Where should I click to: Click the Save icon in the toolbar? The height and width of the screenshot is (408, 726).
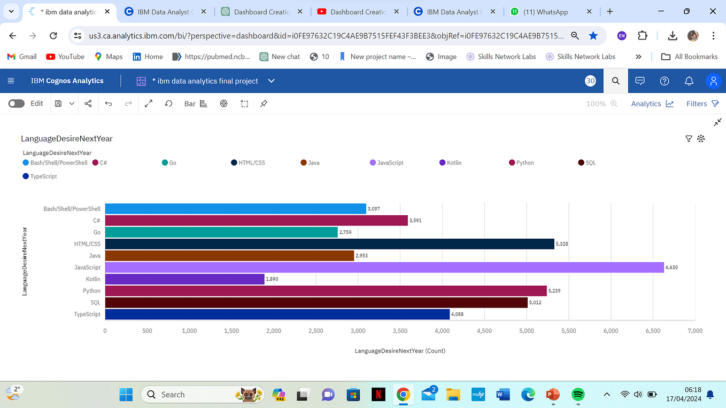[x=58, y=104]
